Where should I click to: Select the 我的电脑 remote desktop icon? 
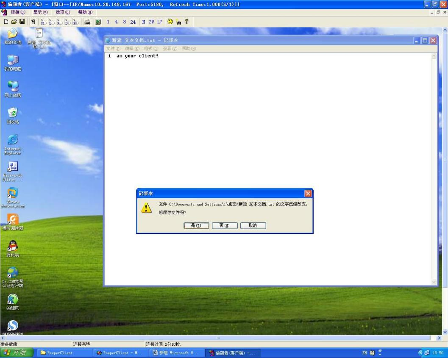(x=13, y=63)
